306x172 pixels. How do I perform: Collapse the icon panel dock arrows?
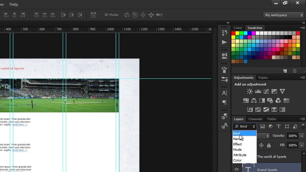tap(228, 23)
